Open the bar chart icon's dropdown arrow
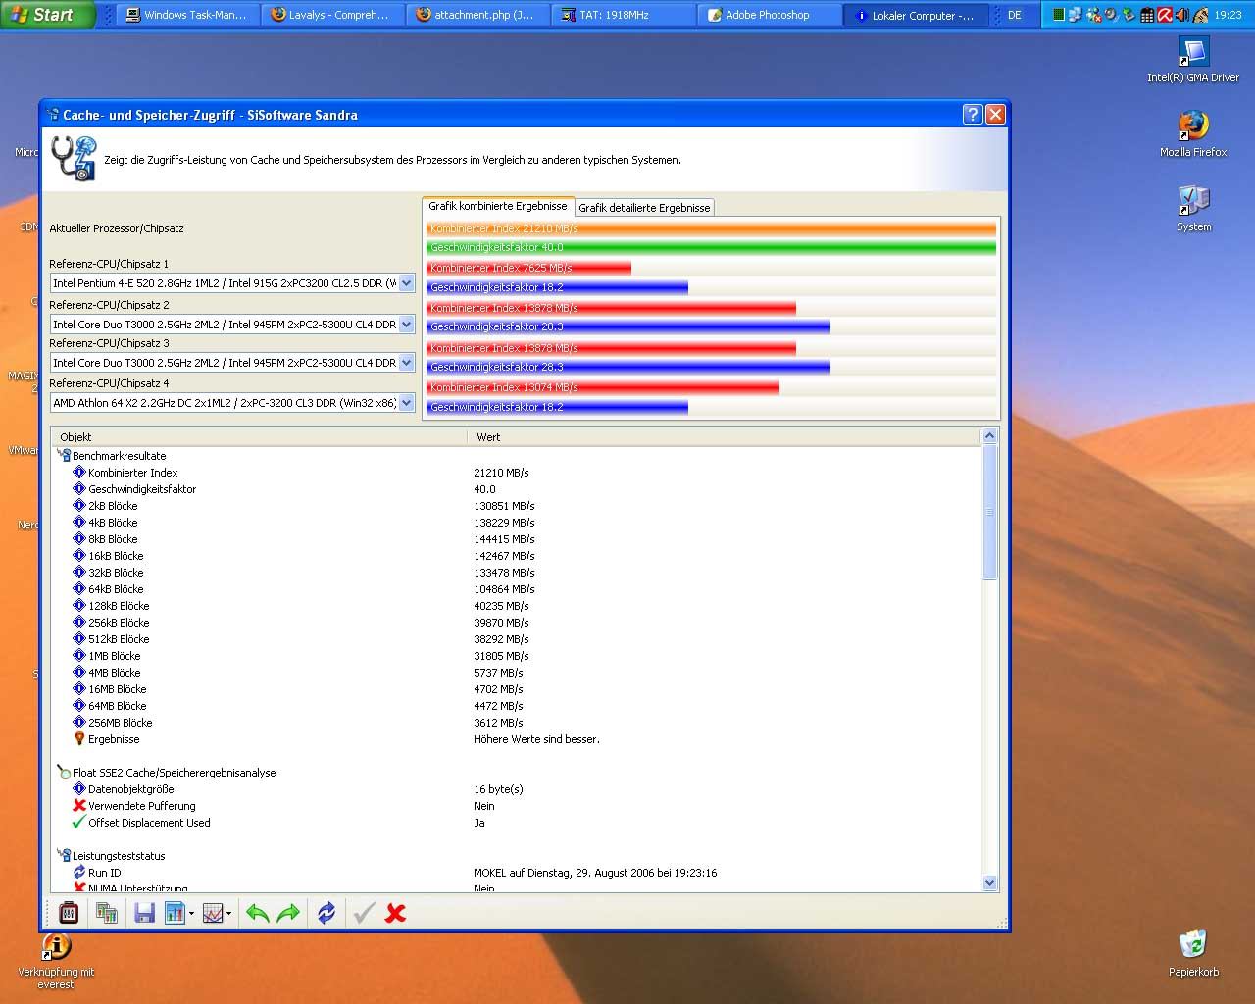Viewport: 1255px width, 1004px height. coord(191,914)
